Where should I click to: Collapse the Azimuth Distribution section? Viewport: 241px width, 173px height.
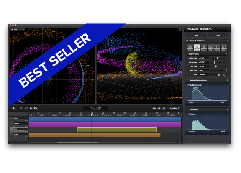pos(187,41)
